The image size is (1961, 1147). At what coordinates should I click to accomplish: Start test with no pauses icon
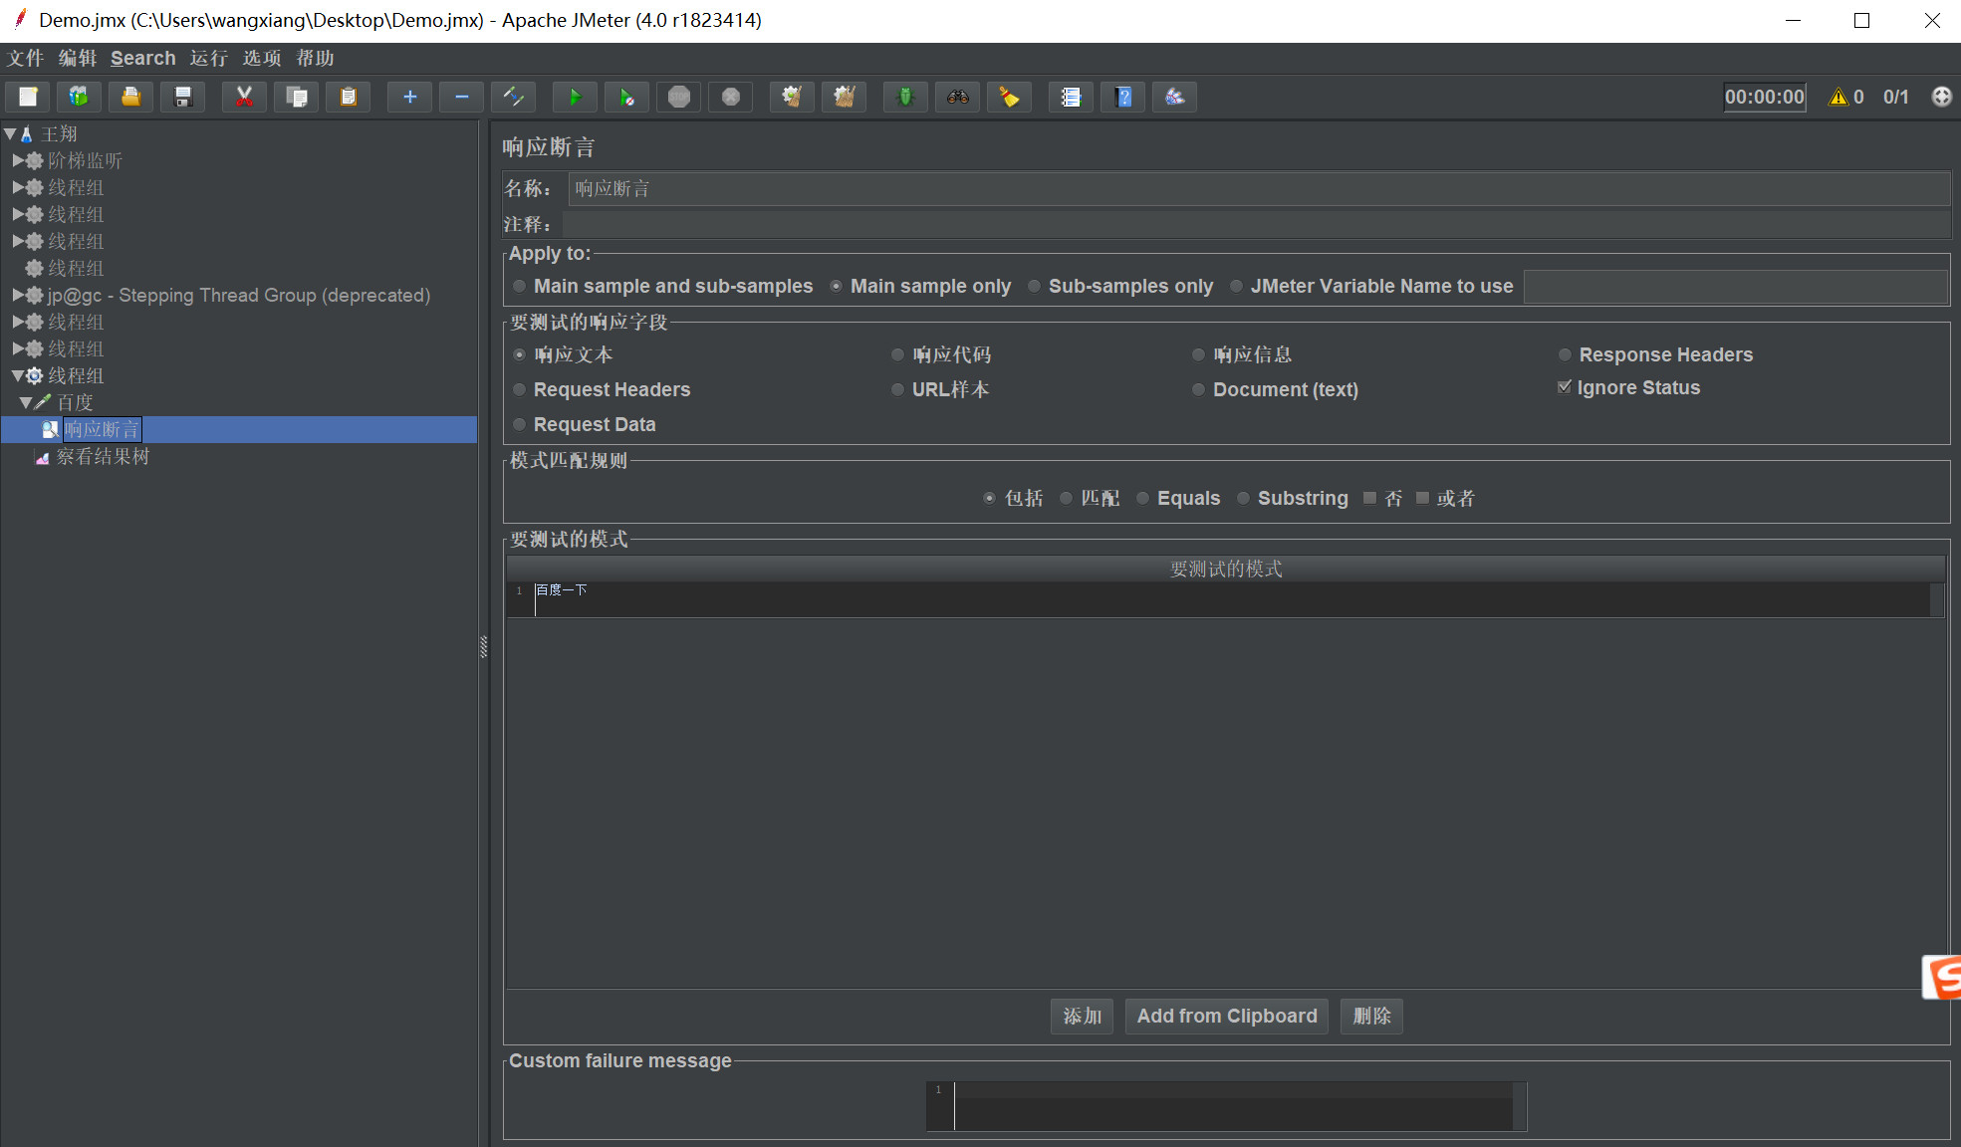click(626, 97)
